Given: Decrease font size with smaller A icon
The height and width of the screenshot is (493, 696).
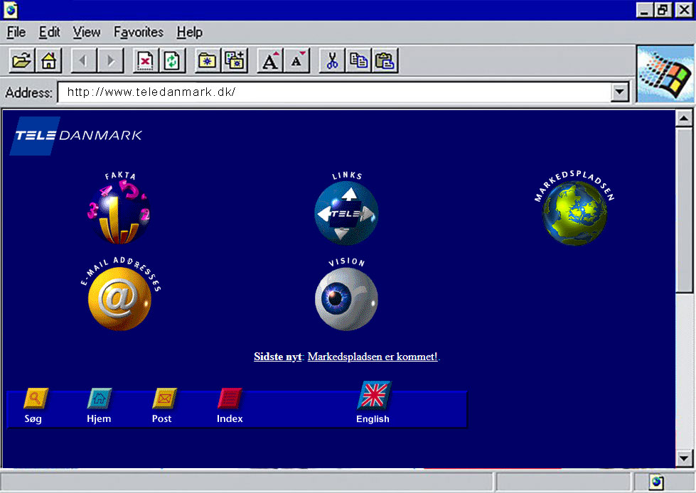Looking at the screenshot, I should pyautogui.click(x=296, y=60).
